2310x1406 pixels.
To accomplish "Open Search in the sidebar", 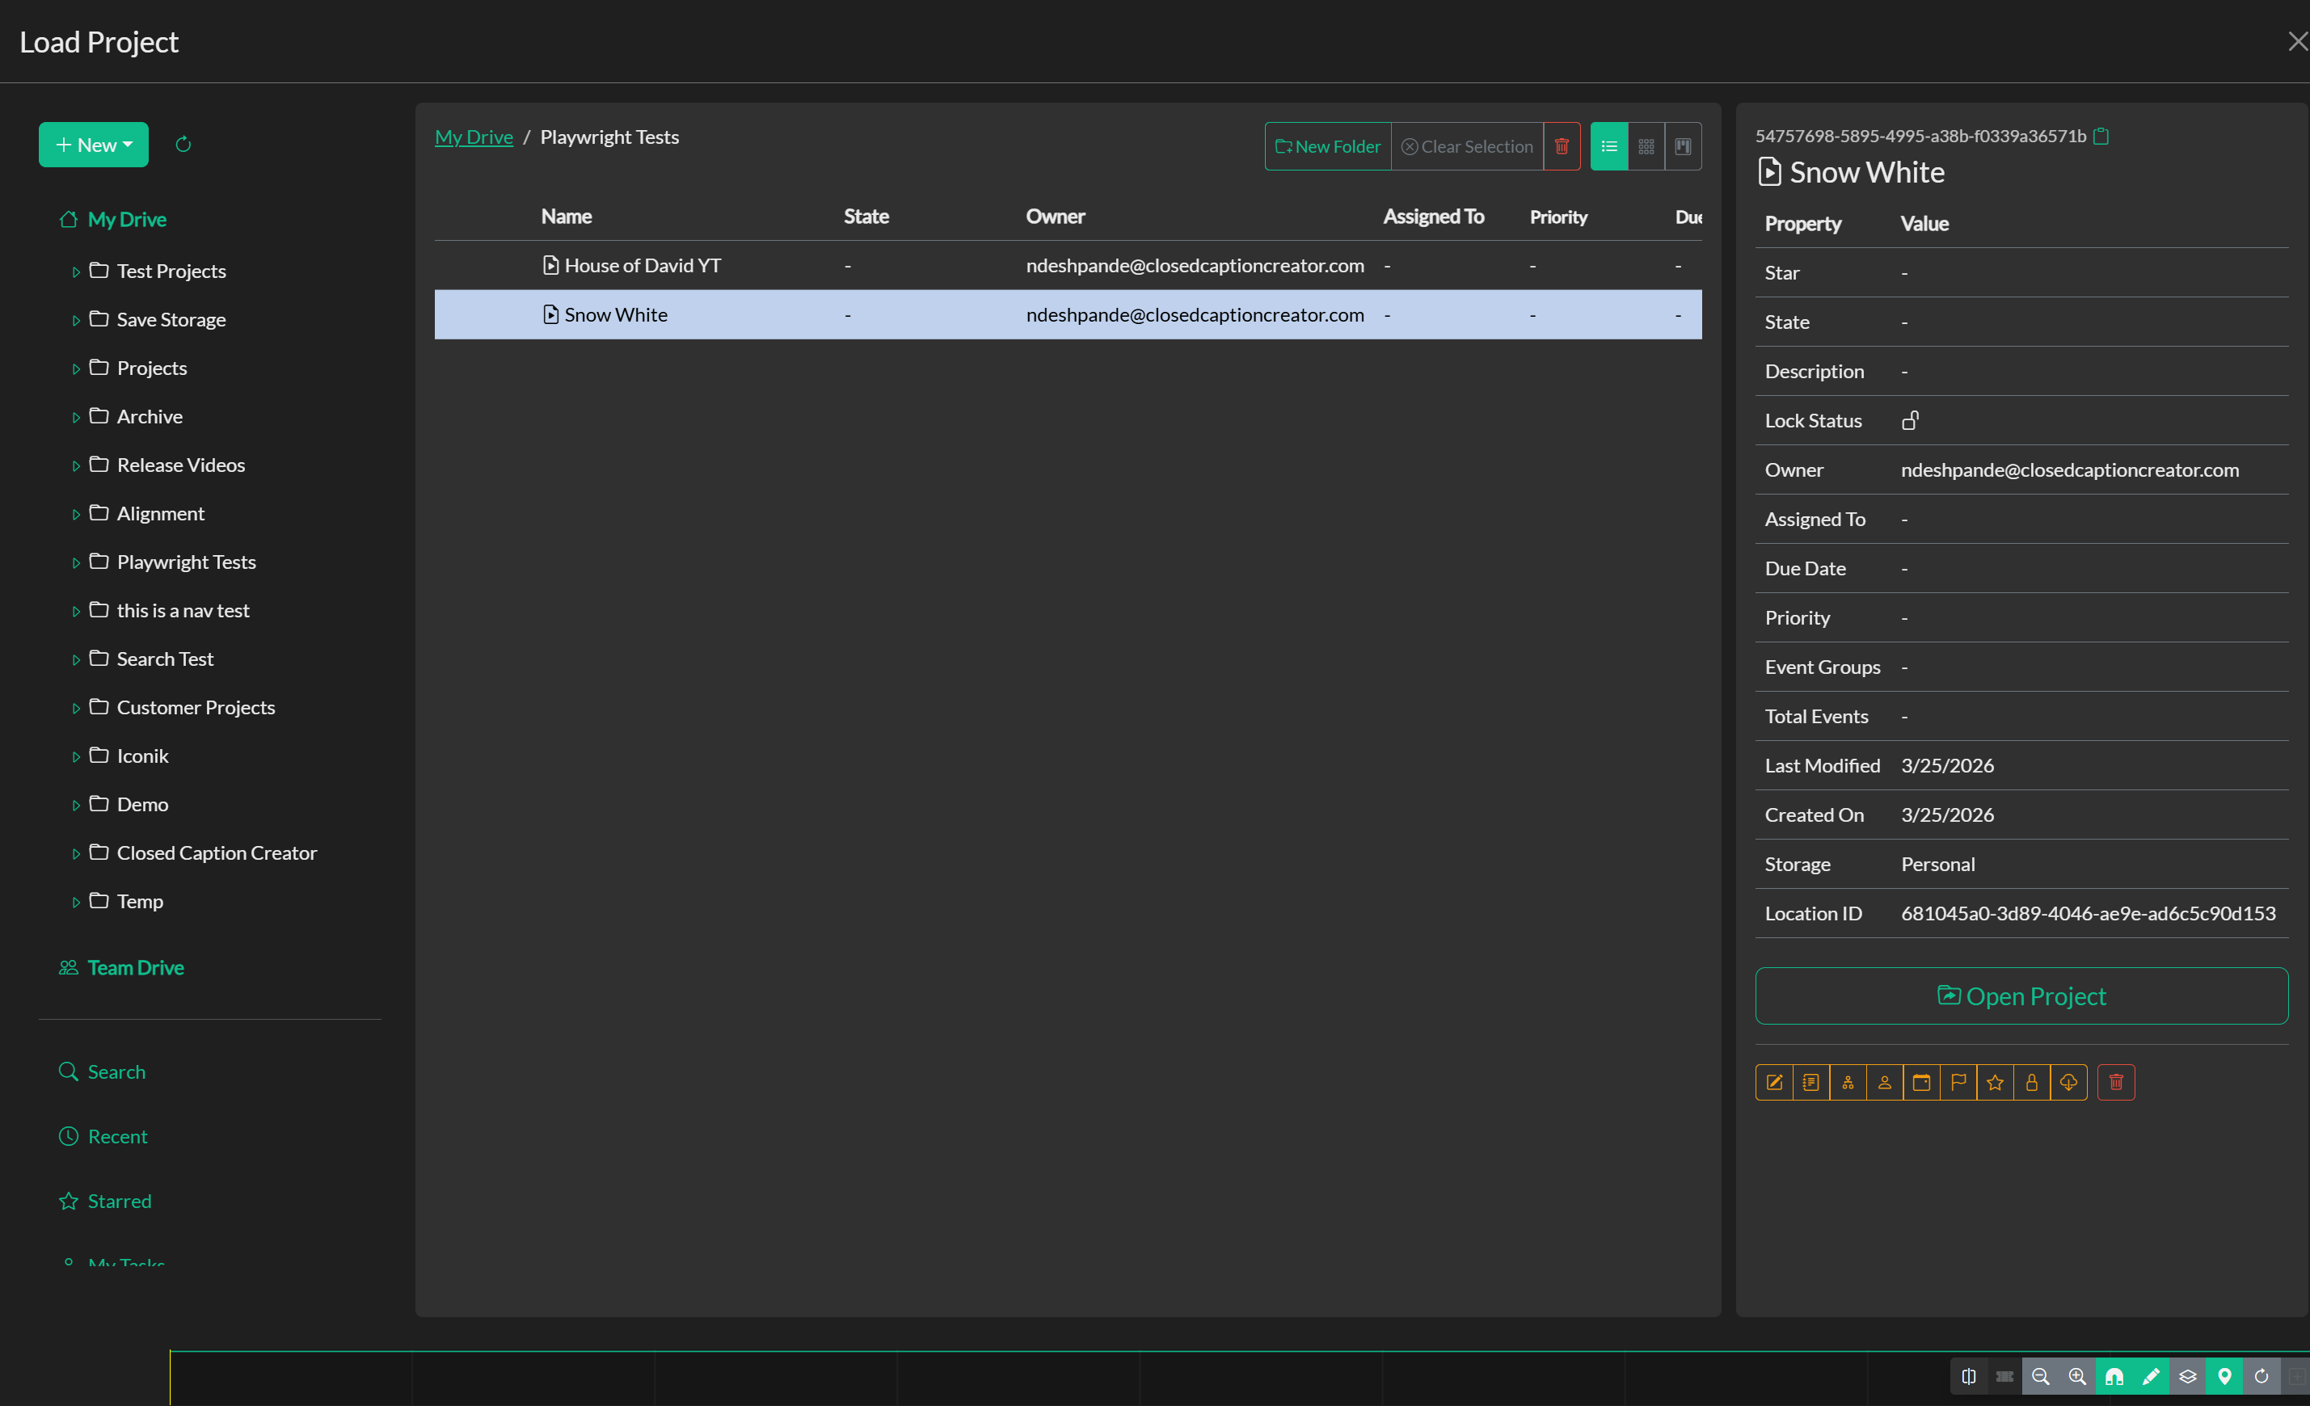I will (x=102, y=1071).
